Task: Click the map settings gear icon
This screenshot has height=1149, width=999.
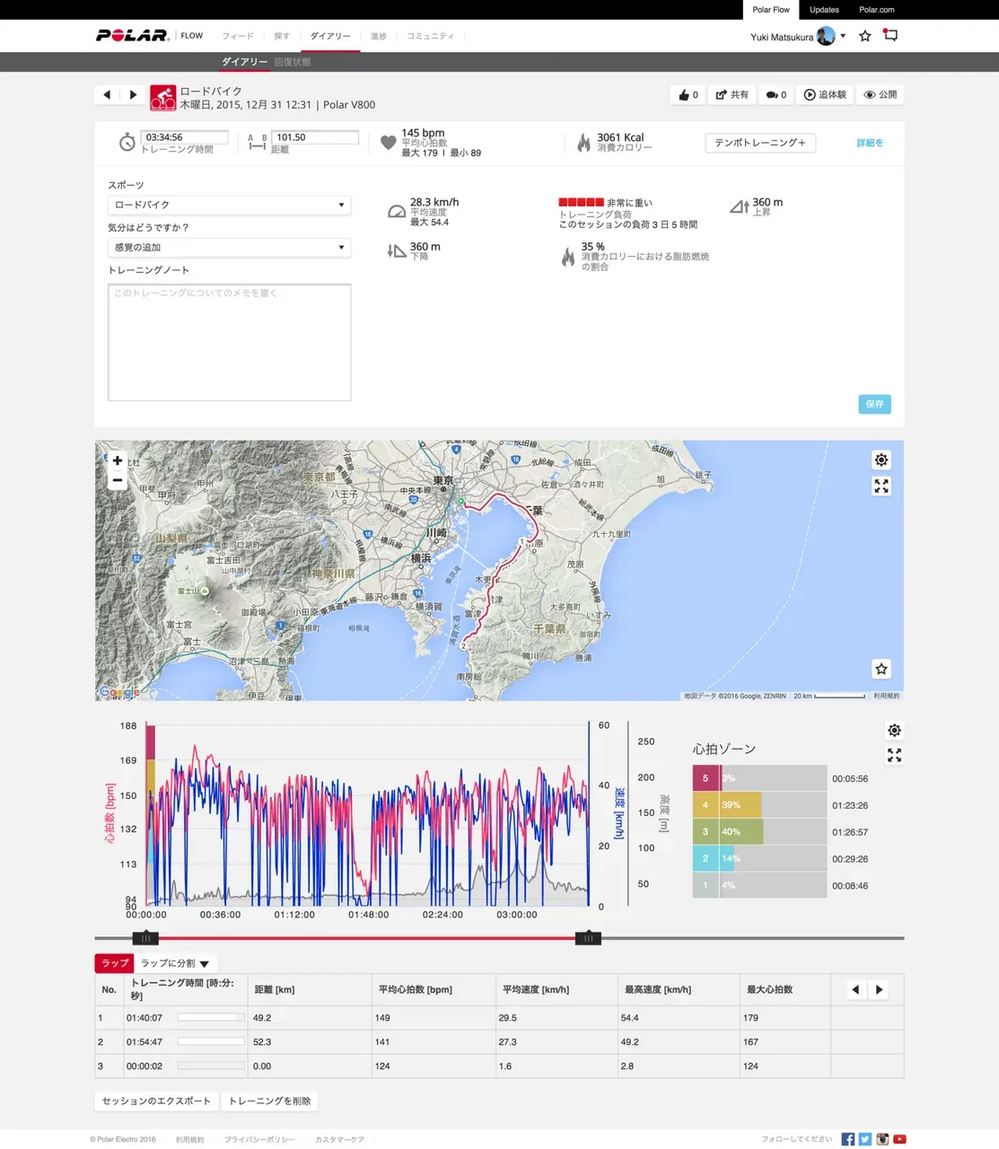Action: coord(881,460)
